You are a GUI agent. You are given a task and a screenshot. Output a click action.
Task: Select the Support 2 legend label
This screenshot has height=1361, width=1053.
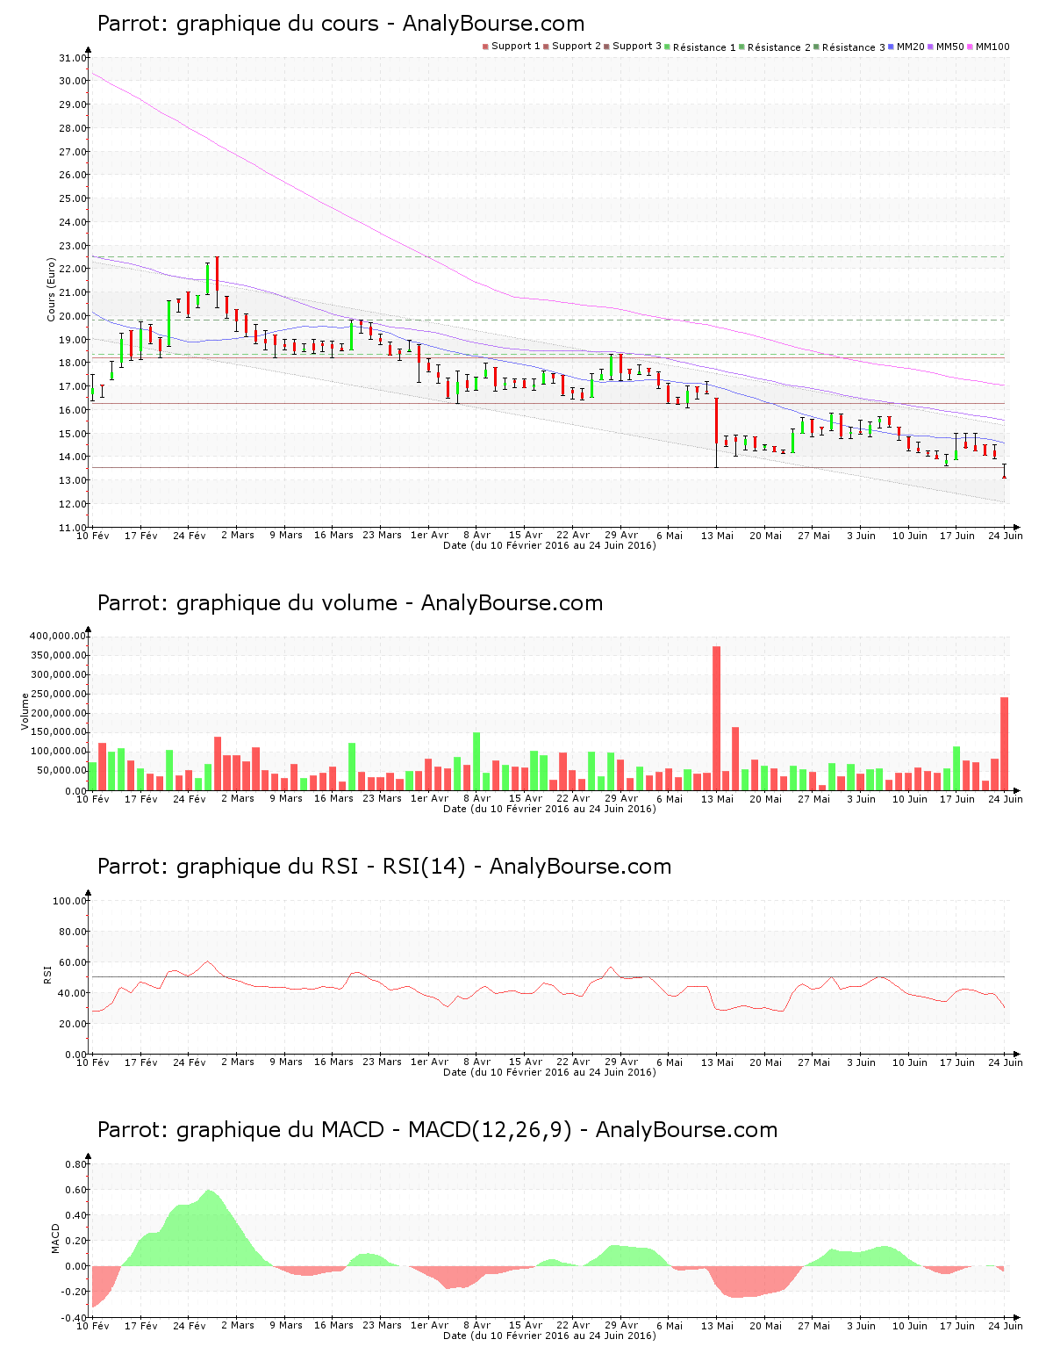point(577,47)
